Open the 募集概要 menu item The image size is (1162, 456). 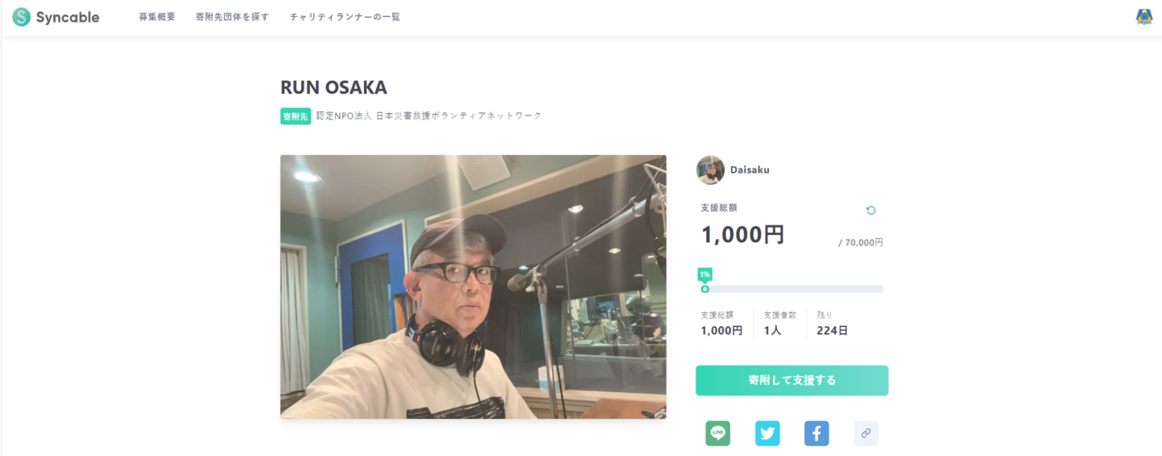pos(157,17)
